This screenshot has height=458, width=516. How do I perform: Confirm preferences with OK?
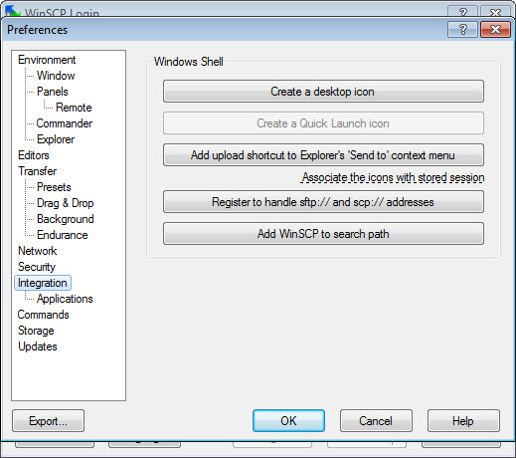pos(288,421)
